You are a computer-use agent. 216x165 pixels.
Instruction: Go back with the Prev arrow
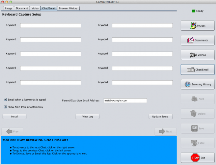(12, 131)
